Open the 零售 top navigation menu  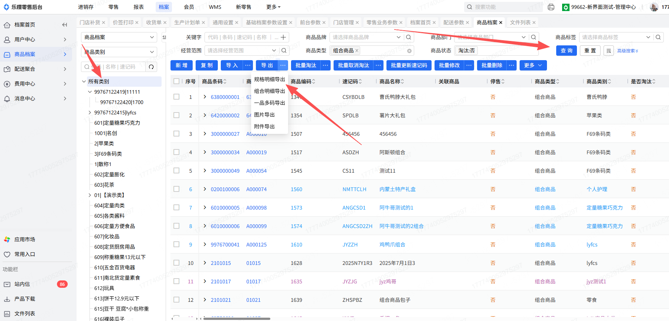(114, 7)
